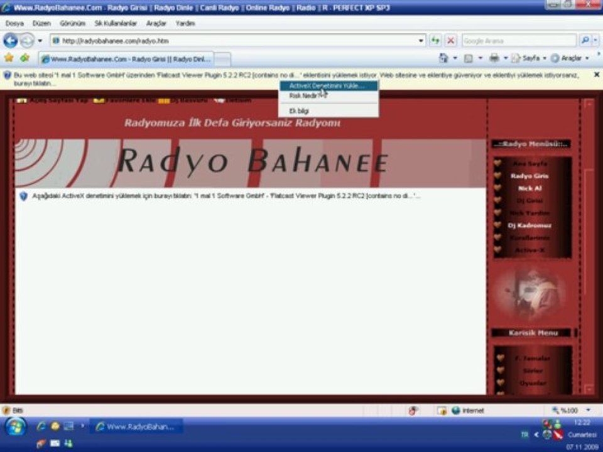
Task: Expand the Home button dropdown arrow
Action: tap(455, 58)
